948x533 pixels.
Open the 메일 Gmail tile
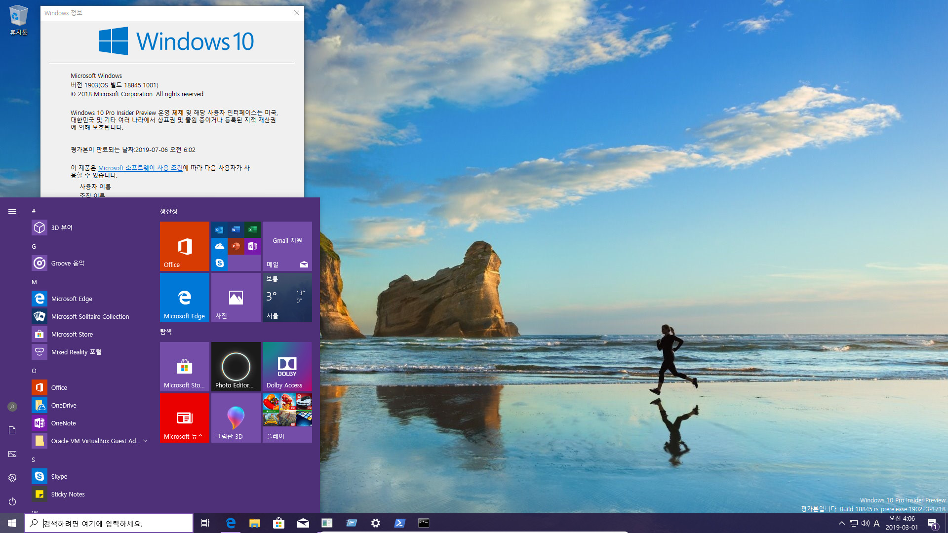[x=287, y=246]
